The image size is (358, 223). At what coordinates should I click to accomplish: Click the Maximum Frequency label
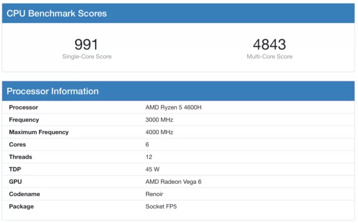39,132
